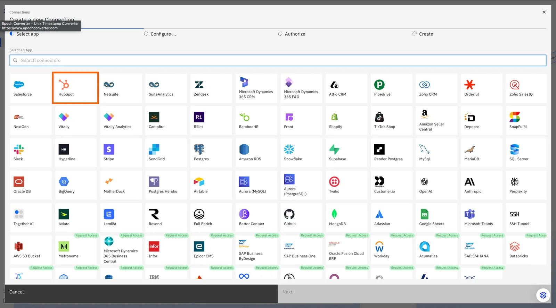Select the Twilio connector icon
Image resolution: width=556 pixels, height=308 pixels.
pos(334,182)
